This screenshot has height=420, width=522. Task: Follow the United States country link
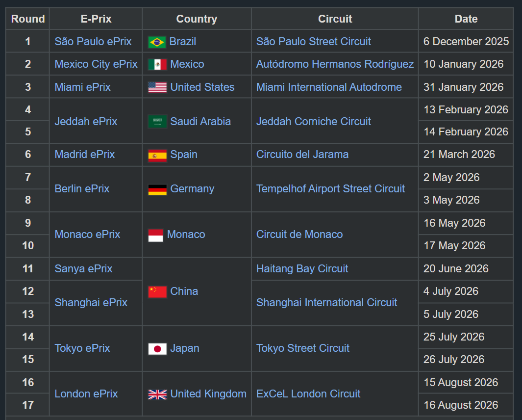point(202,87)
